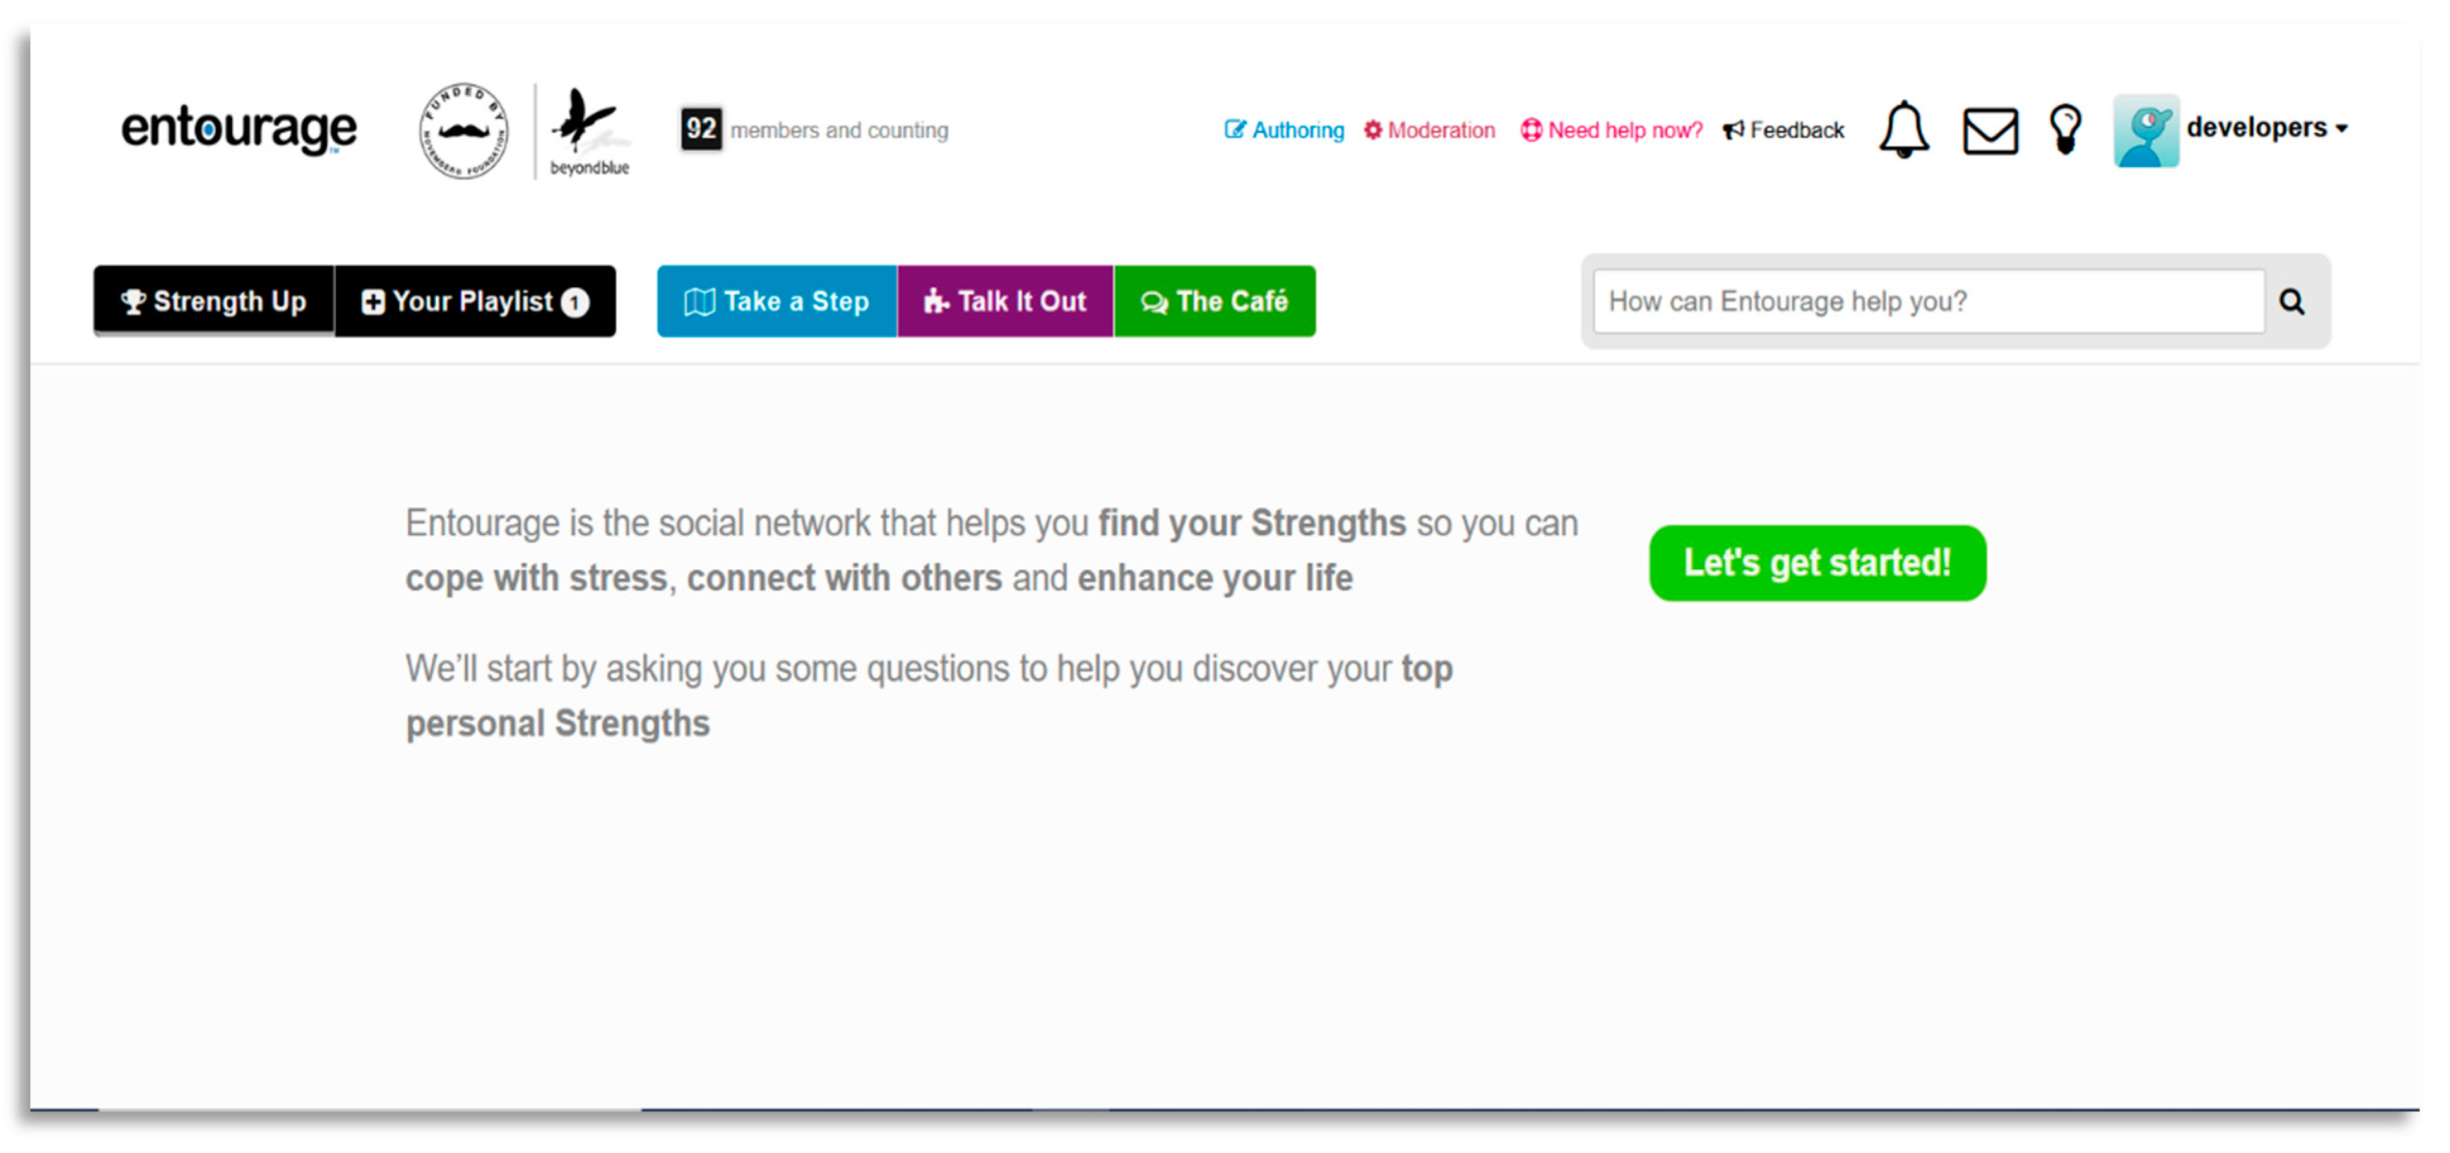
Task: Click the notifications bell icon
Action: point(1903,129)
